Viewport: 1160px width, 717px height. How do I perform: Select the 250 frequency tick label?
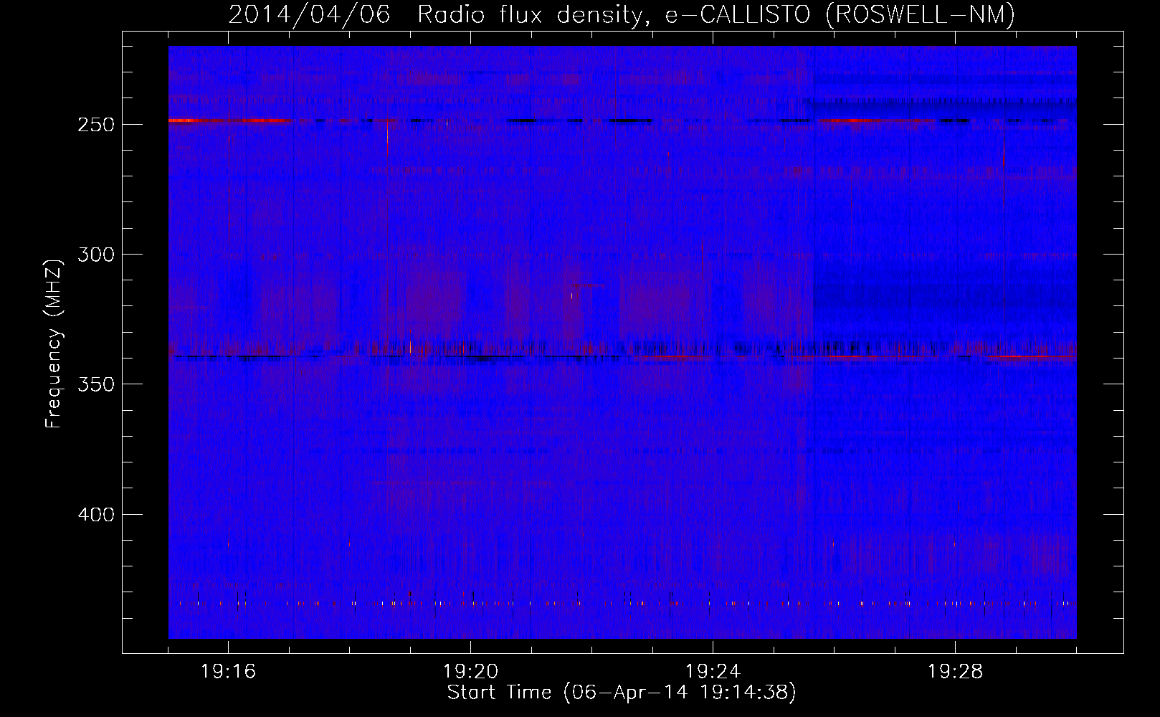(x=95, y=124)
